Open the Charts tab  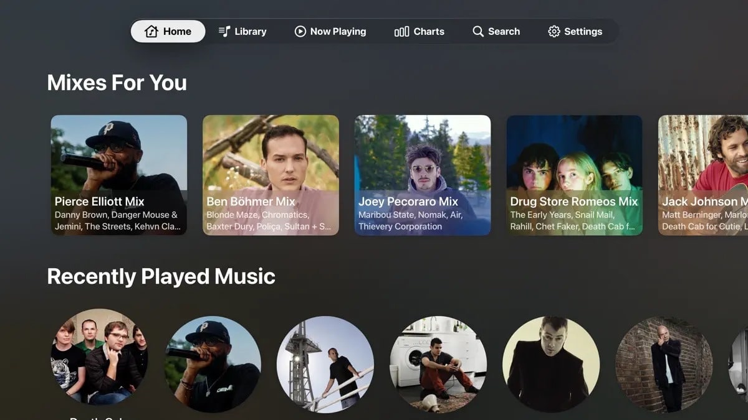point(420,31)
